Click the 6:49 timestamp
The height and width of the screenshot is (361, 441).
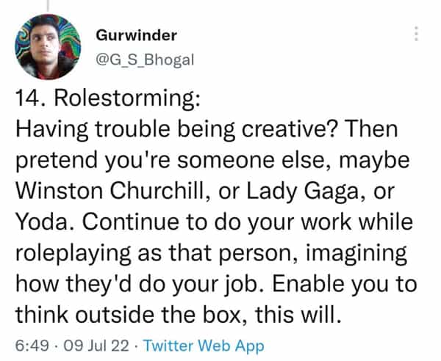30,345
